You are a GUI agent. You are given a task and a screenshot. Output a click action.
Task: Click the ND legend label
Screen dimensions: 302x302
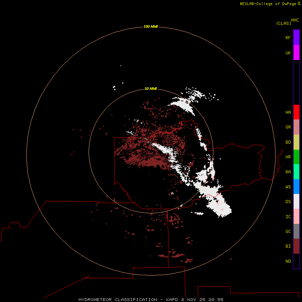(288, 261)
